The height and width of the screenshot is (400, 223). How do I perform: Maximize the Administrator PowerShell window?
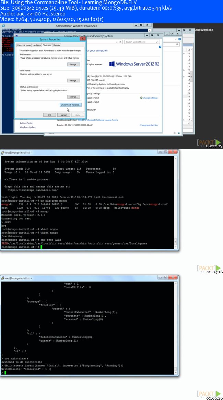(141, 25)
